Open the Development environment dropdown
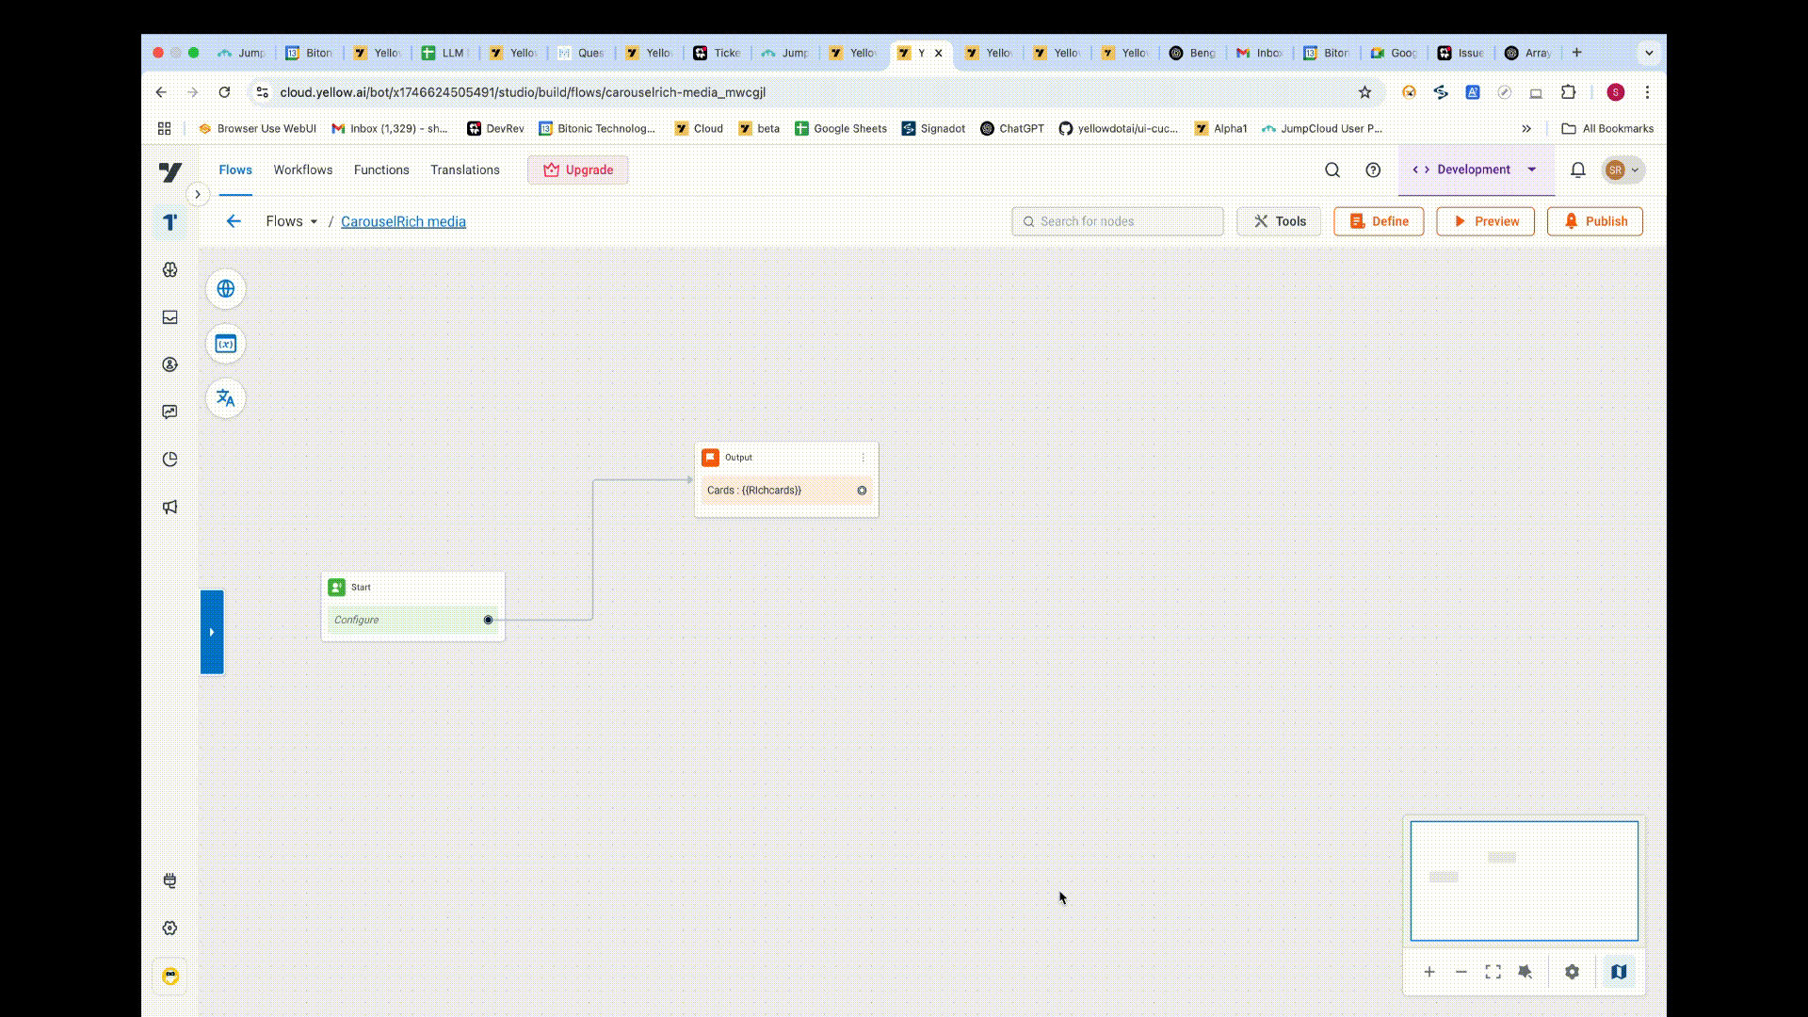Image resolution: width=1808 pixels, height=1017 pixels. 1476,170
